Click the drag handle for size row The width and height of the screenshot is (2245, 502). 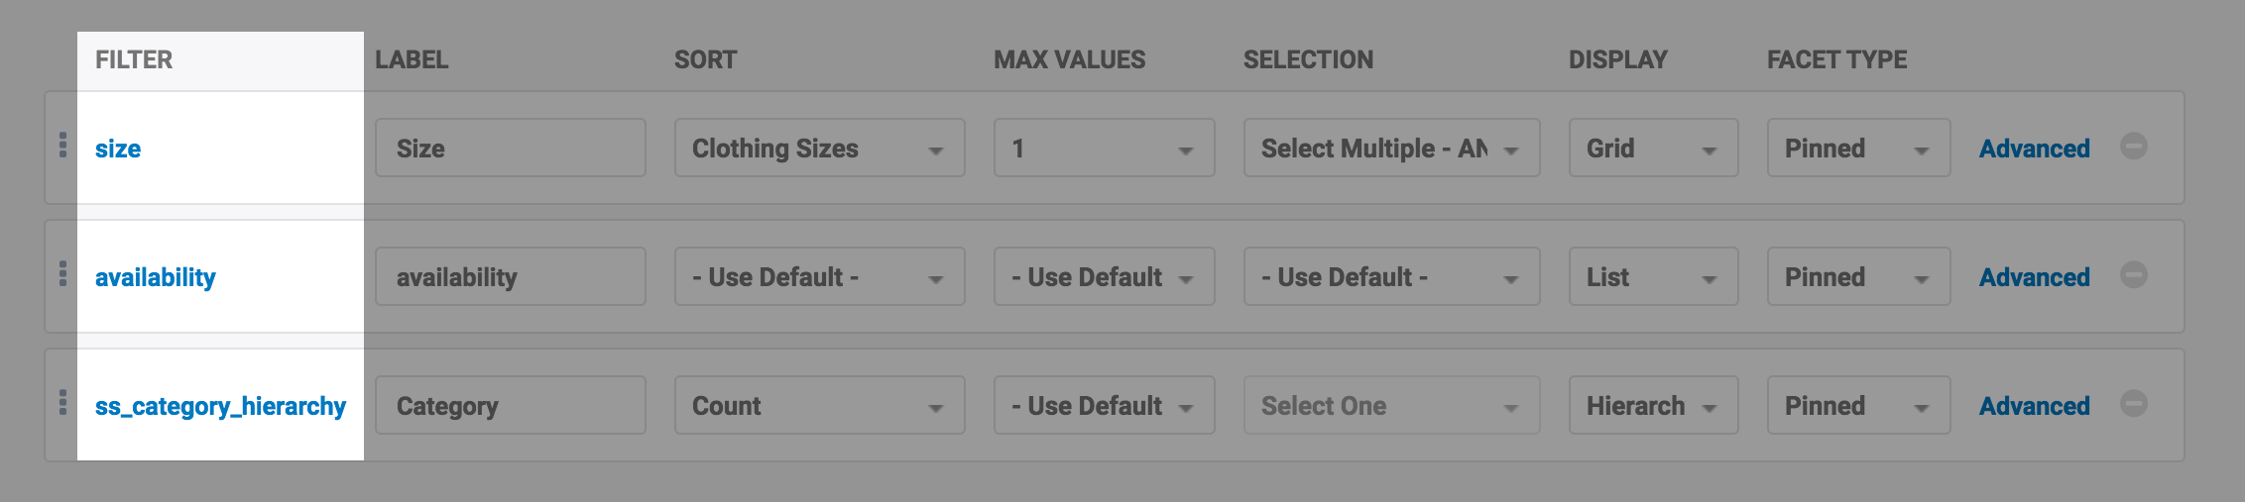pyautogui.click(x=62, y=146)
